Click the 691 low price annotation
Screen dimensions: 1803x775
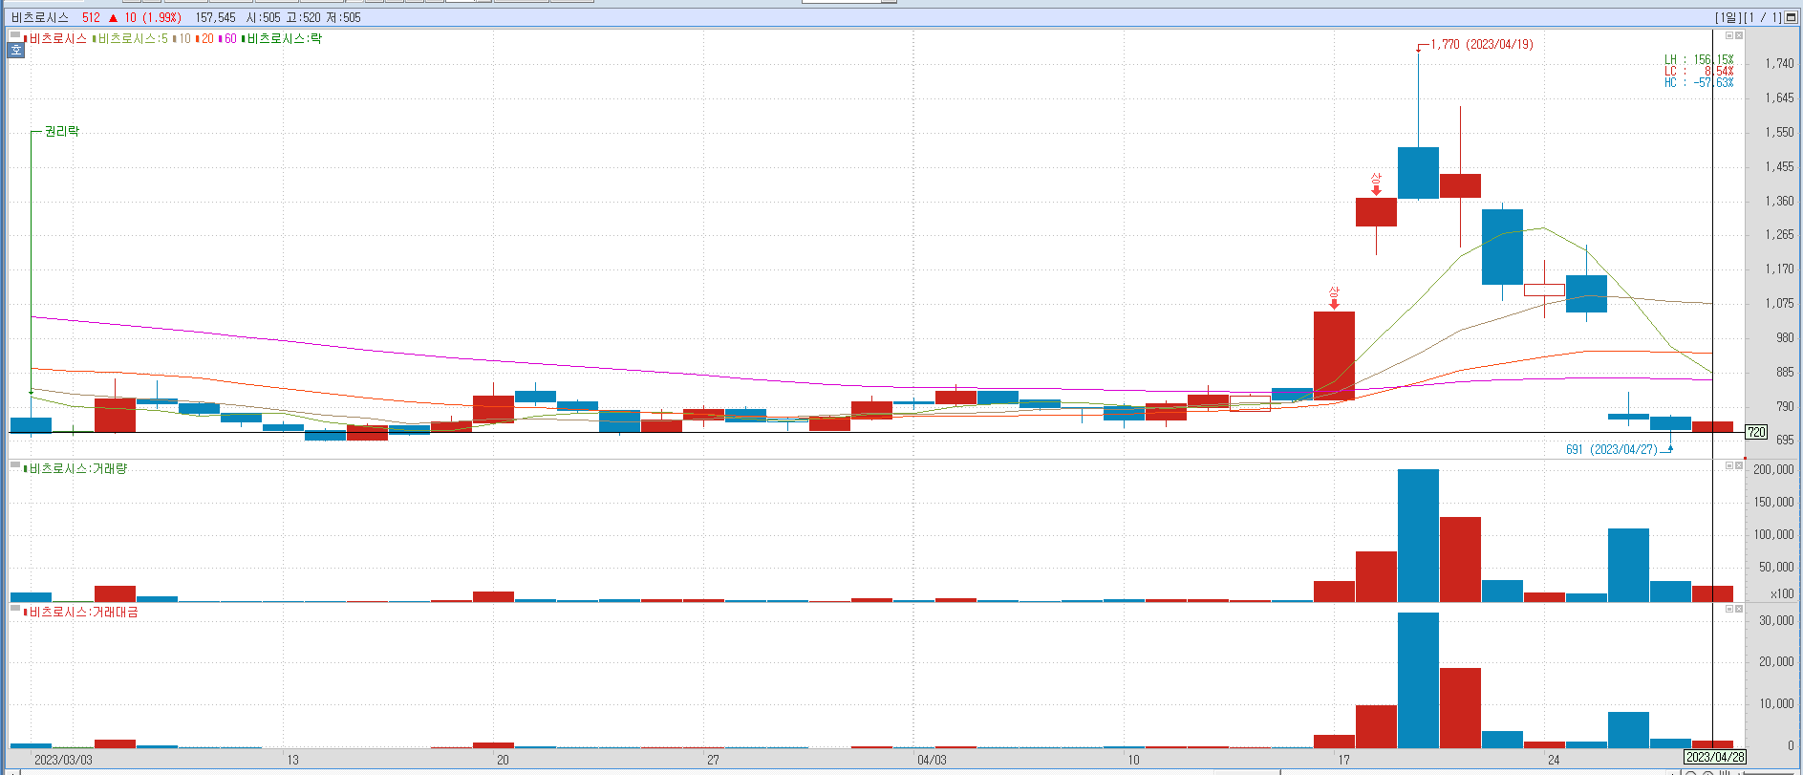pos(1611,449)
